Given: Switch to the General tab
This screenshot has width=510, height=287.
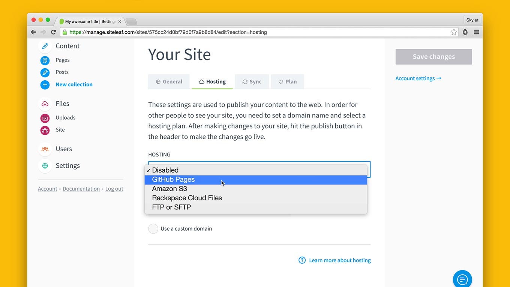Looking at the screenshot, I should [169, 82].
